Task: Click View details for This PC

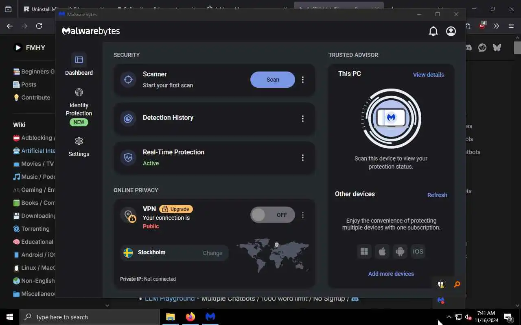Action: 428,75
